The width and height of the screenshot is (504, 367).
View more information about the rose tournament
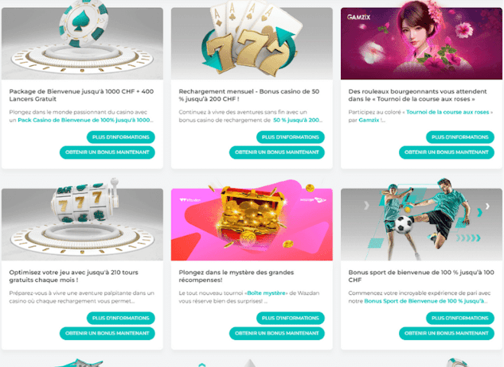[x=460, y=137]
